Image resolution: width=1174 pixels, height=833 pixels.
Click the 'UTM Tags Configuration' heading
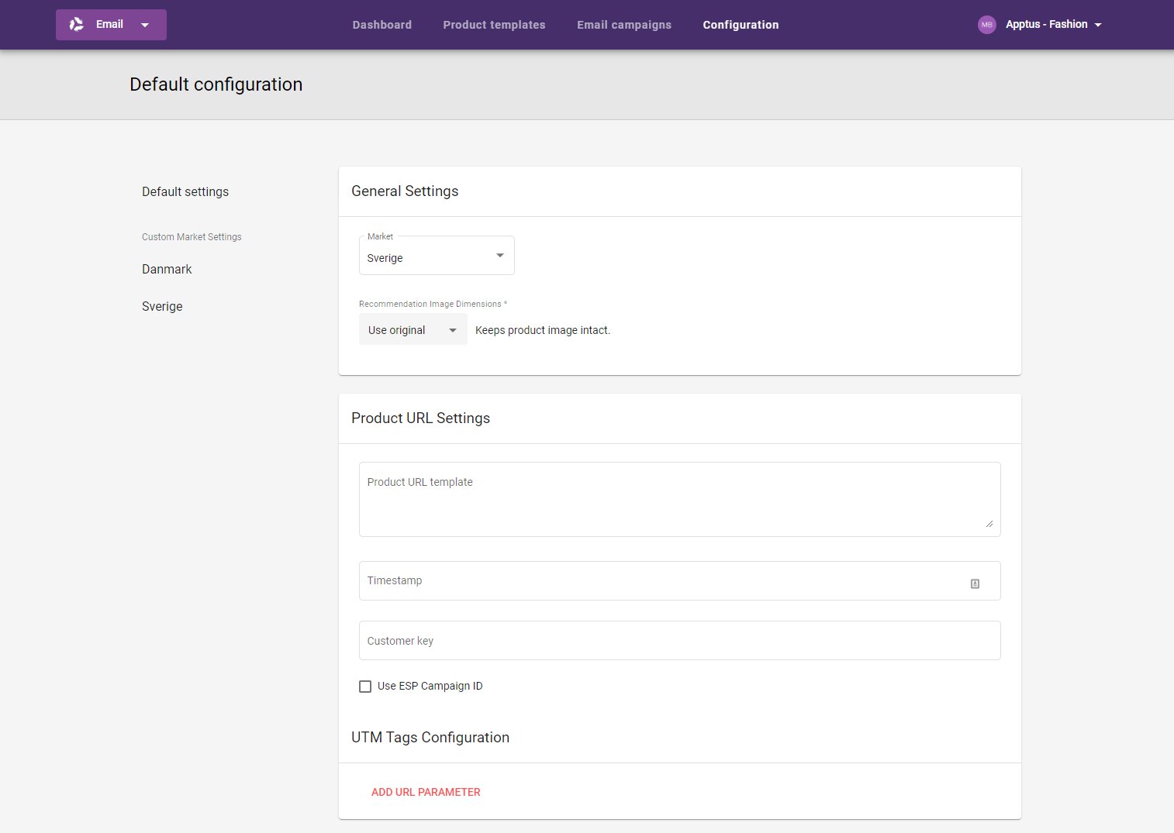(x=430, y=738)
